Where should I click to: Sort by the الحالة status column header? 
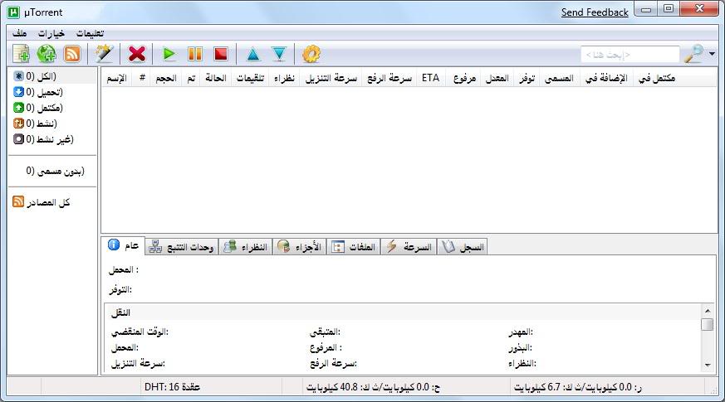pyautogui.click(x=216, y=79)
